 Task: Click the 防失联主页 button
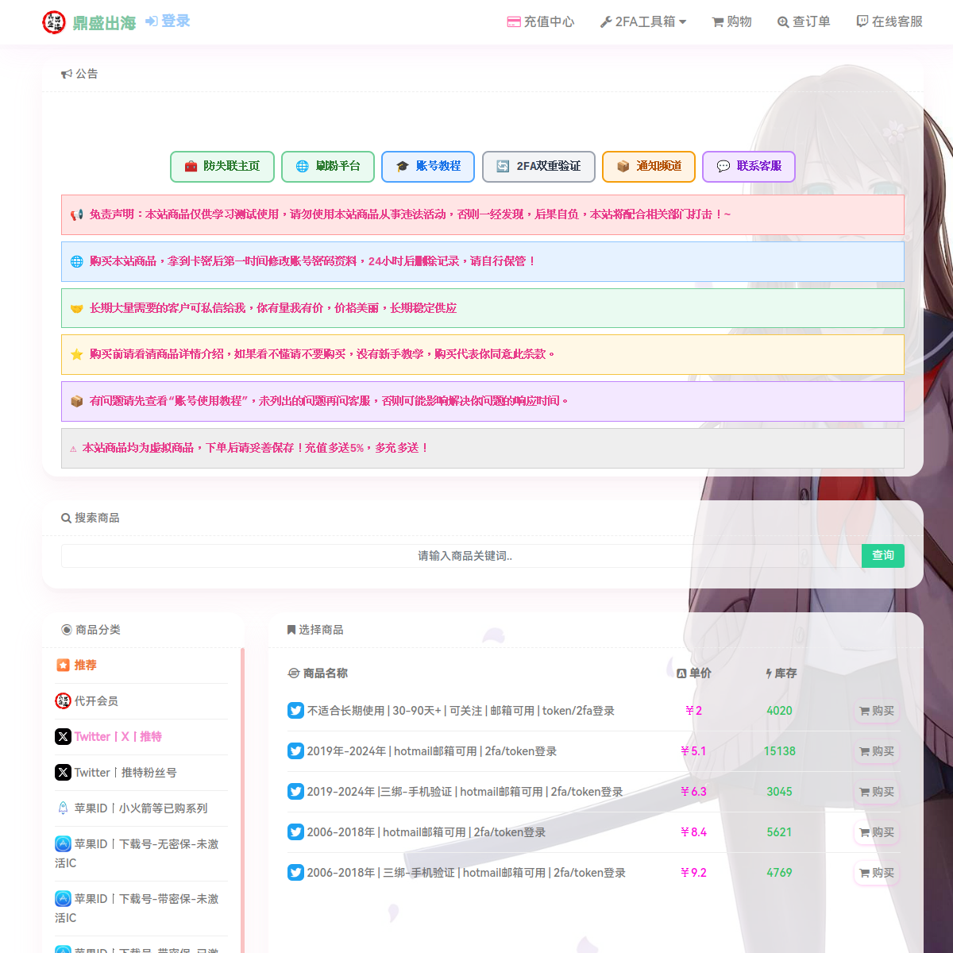[222, 167]
